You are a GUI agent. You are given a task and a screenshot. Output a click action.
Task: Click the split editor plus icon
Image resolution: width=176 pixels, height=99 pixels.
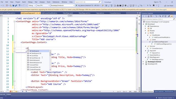pyautogui.click(x=137, y=18)
